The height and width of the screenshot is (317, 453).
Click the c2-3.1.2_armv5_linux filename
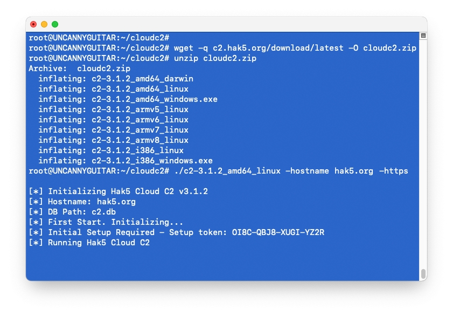(x=140, y=109)
